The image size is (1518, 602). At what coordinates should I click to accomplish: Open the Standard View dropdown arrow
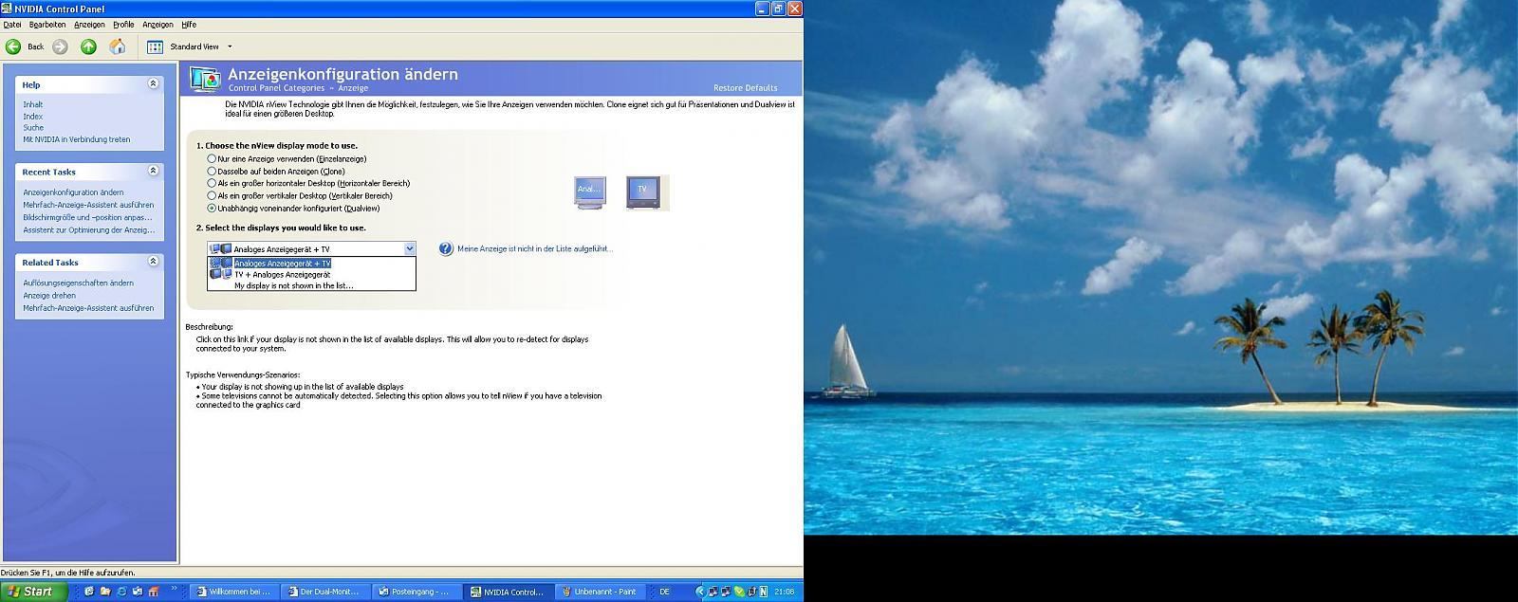tap(230, 46)
